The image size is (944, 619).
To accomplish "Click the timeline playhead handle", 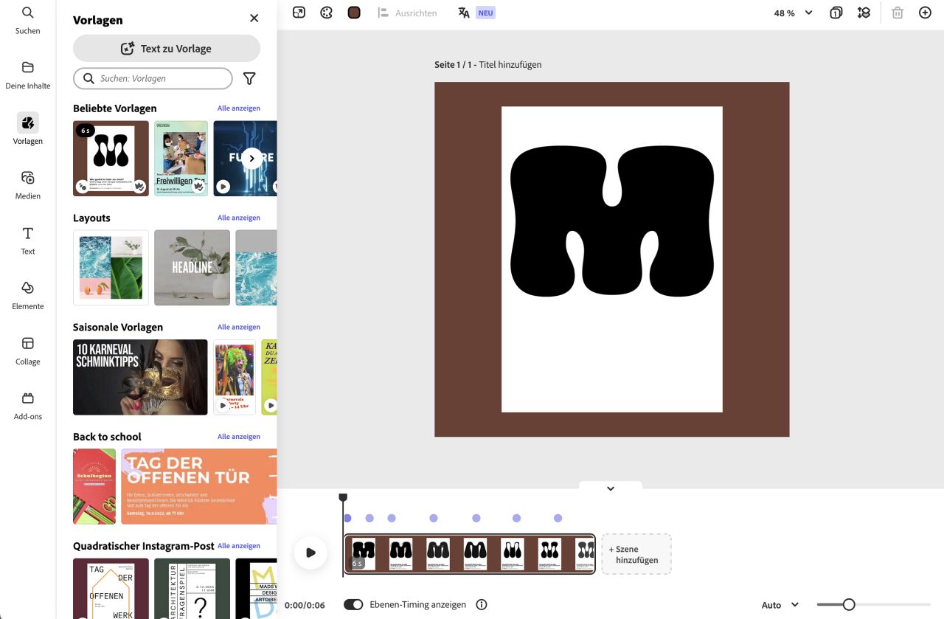I will coord(343,499).
